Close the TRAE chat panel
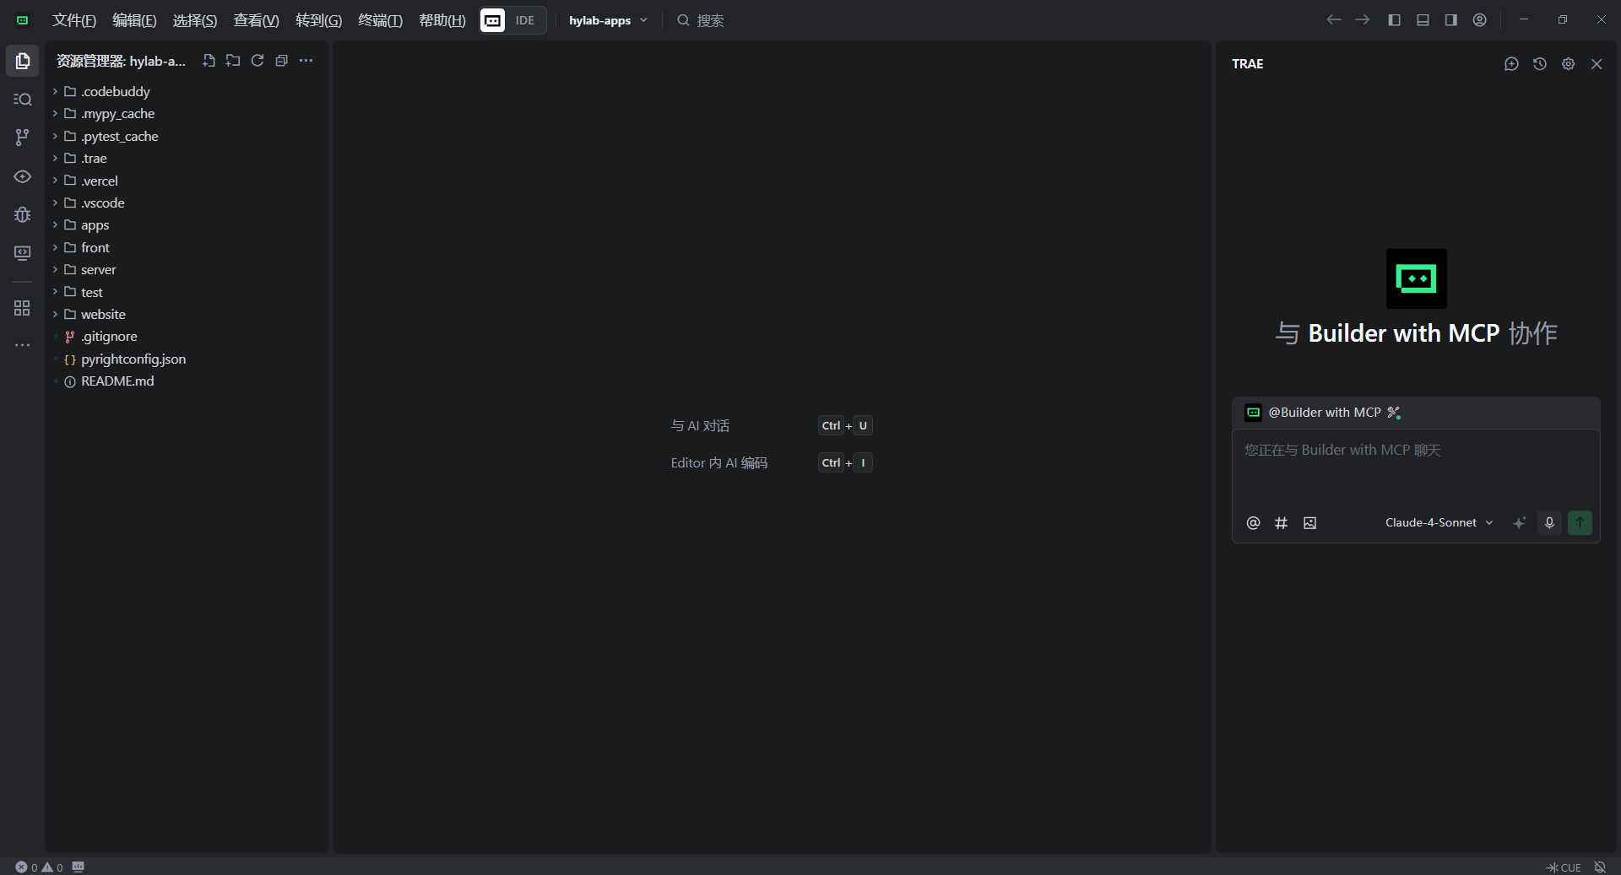Screen dimensions: 1621x875 (x=1597, y=64)
